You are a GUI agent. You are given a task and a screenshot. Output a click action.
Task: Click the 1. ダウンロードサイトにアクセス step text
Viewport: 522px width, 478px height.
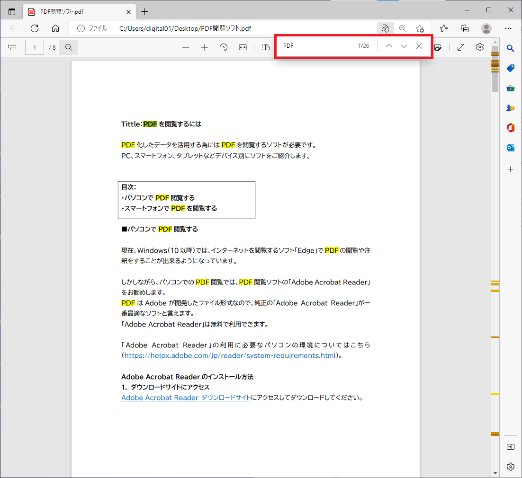(165, 387)
